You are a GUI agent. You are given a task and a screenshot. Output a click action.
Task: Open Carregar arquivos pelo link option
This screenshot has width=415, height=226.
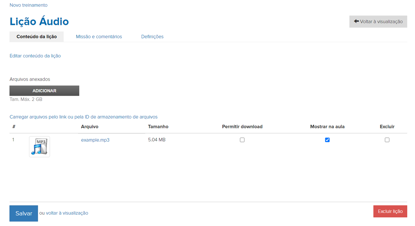click(x=83, y=117)
